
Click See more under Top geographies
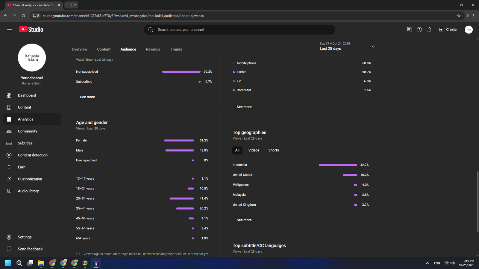coord(244,220)
